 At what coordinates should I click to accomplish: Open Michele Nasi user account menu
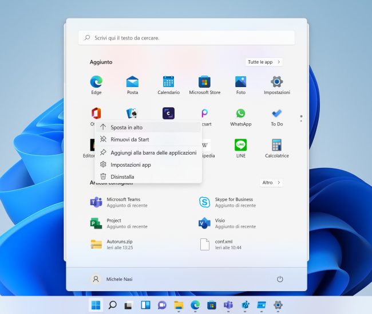[112, 279]
